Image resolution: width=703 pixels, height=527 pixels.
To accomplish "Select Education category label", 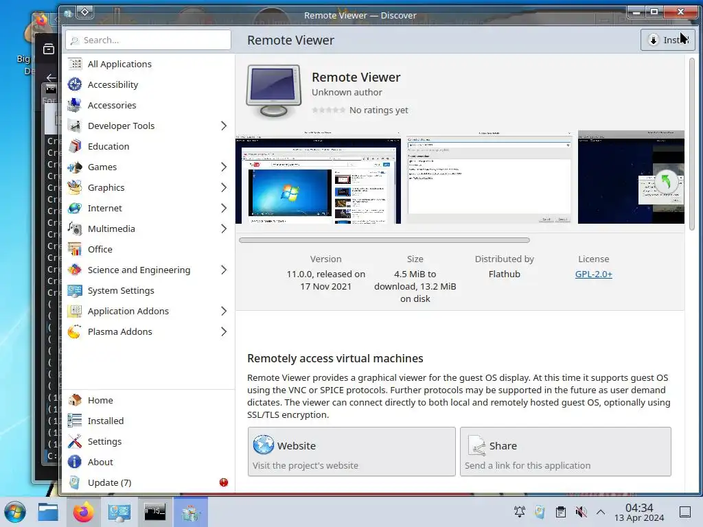I will pos(108,147).
